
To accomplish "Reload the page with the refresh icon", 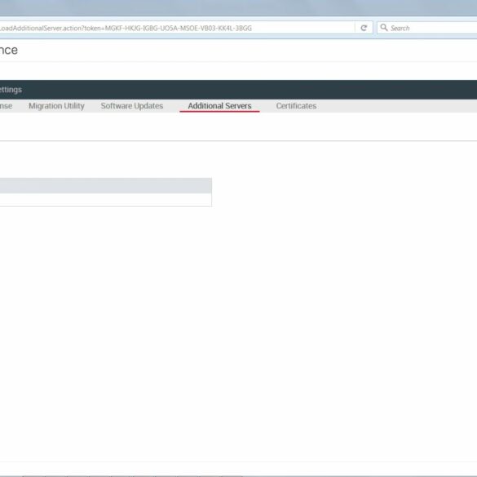I will 364,28.
